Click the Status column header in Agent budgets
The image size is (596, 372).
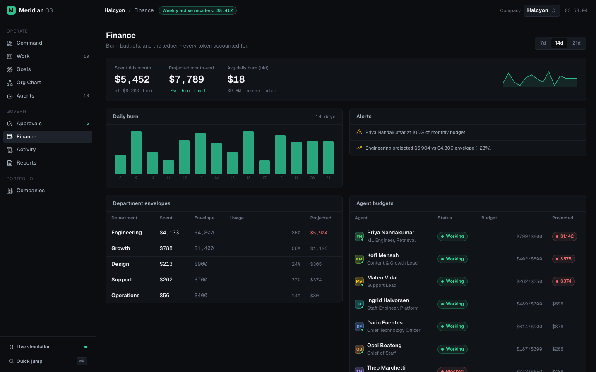tap(445, 218)
